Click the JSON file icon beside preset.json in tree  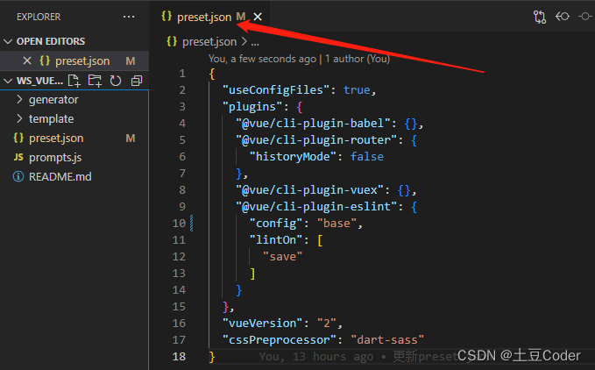18,138
